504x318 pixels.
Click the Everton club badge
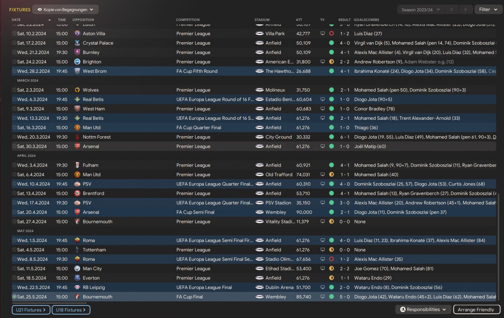click(77, 278)
